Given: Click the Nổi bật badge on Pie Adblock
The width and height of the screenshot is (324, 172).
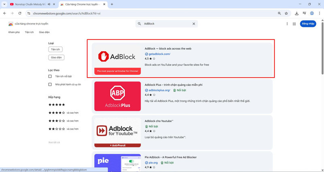Looking at the screenshot, I should [x=167, y=163].
